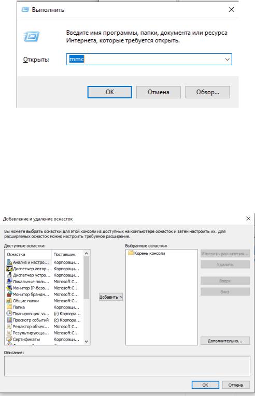Select the Диспетчер устро… snap-in icon
This screenshot has width=255, height=396.
coord(9,275)
